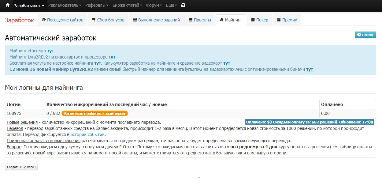382x193 pixels.
Task: Open the Покер tab
Action: click(259, 20)
